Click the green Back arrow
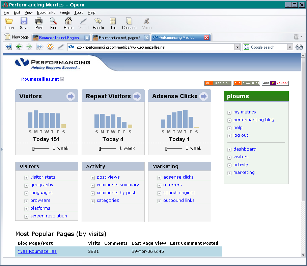 click(19, 47)
